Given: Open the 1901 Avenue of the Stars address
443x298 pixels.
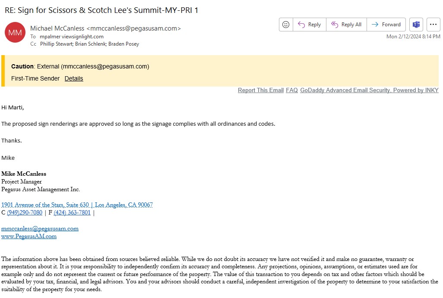Looking at the screenshot, I should (77, 205).
